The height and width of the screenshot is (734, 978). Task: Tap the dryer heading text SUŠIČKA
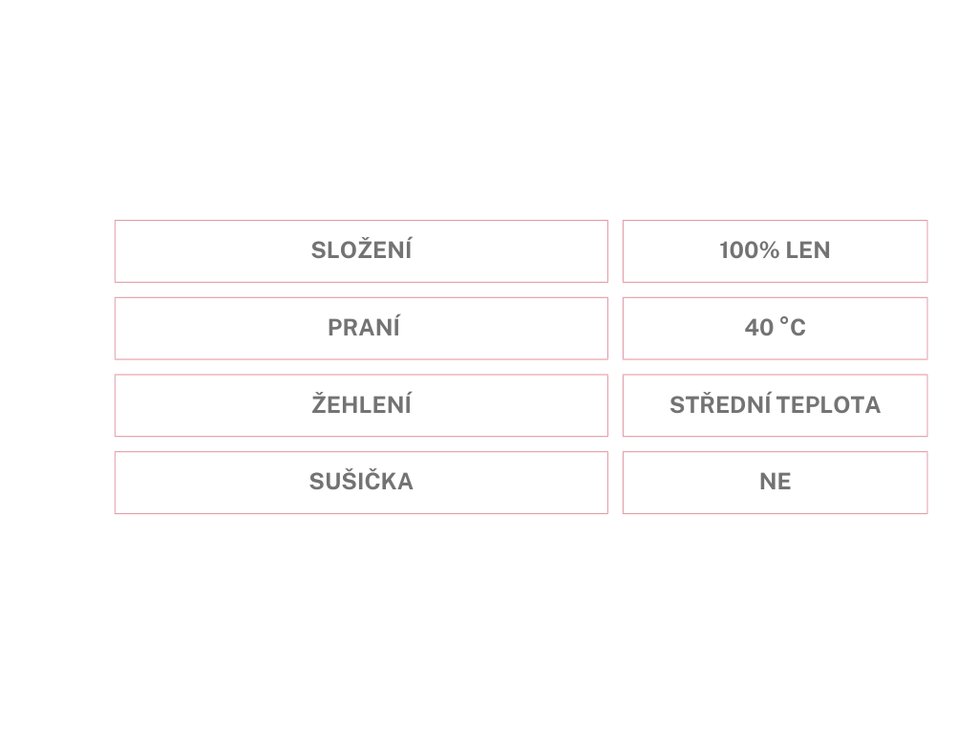click(361, 482)
